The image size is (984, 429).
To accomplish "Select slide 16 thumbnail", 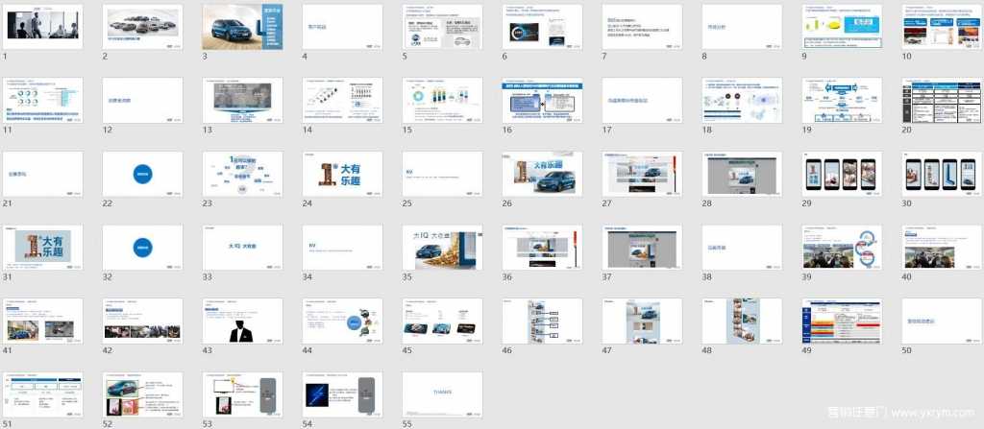I will coord(542,101).
